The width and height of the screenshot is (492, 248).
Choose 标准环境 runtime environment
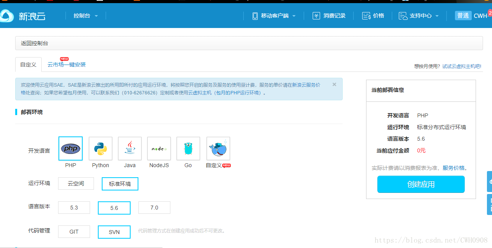[x=120, y=184]
